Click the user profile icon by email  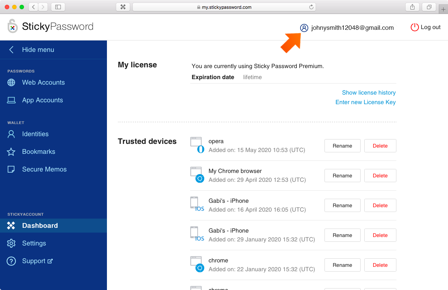304,28
